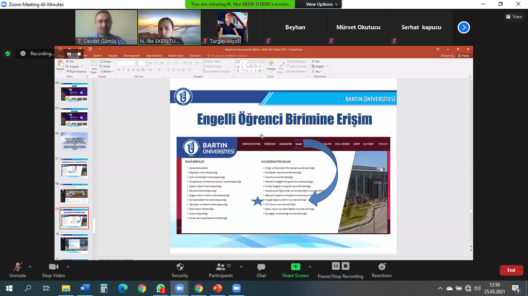Viewport: 528px width, 296px height.
Task: Open the Participants panel
Action: pos(221,270)
